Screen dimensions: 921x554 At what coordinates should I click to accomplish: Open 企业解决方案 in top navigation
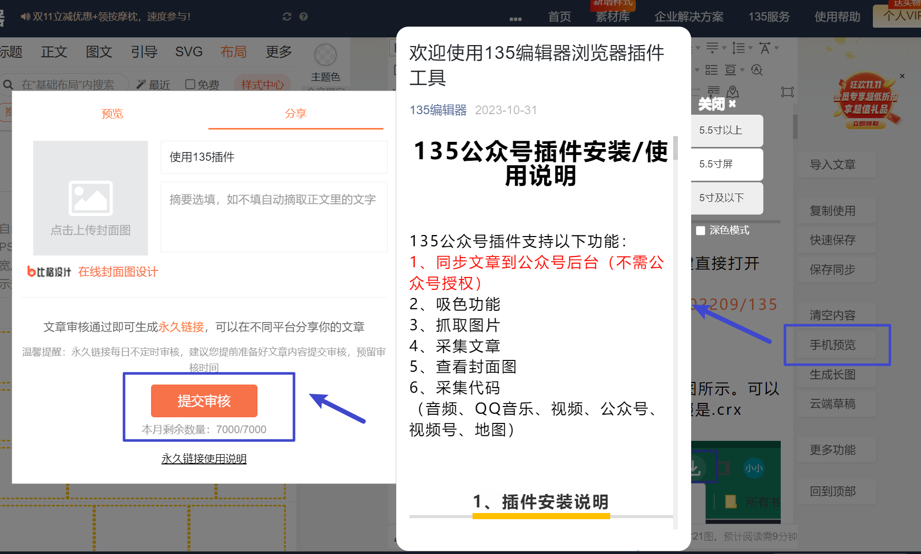click(689, 17)
